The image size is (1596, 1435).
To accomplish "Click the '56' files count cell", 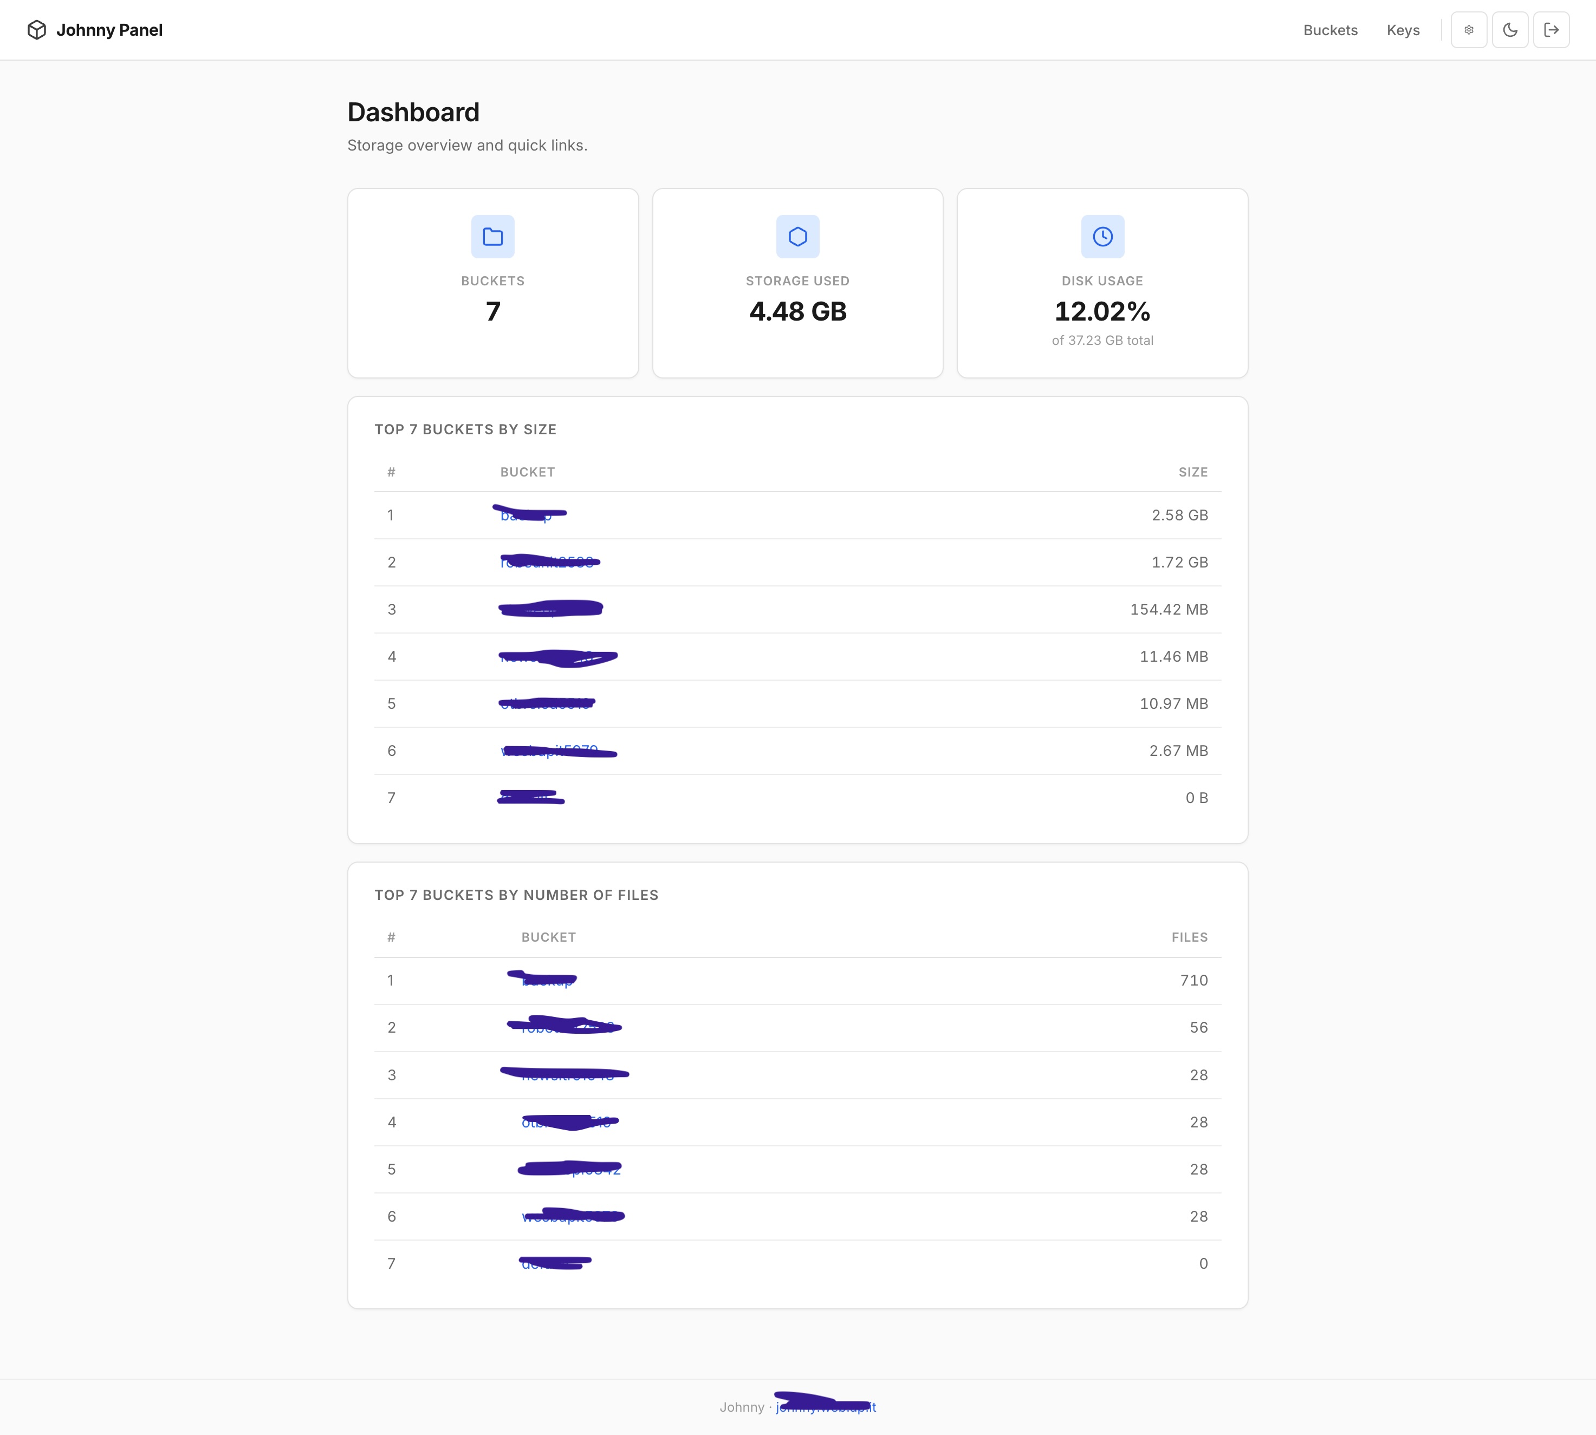I will pyautogui.click(x=1198, y=1027).
